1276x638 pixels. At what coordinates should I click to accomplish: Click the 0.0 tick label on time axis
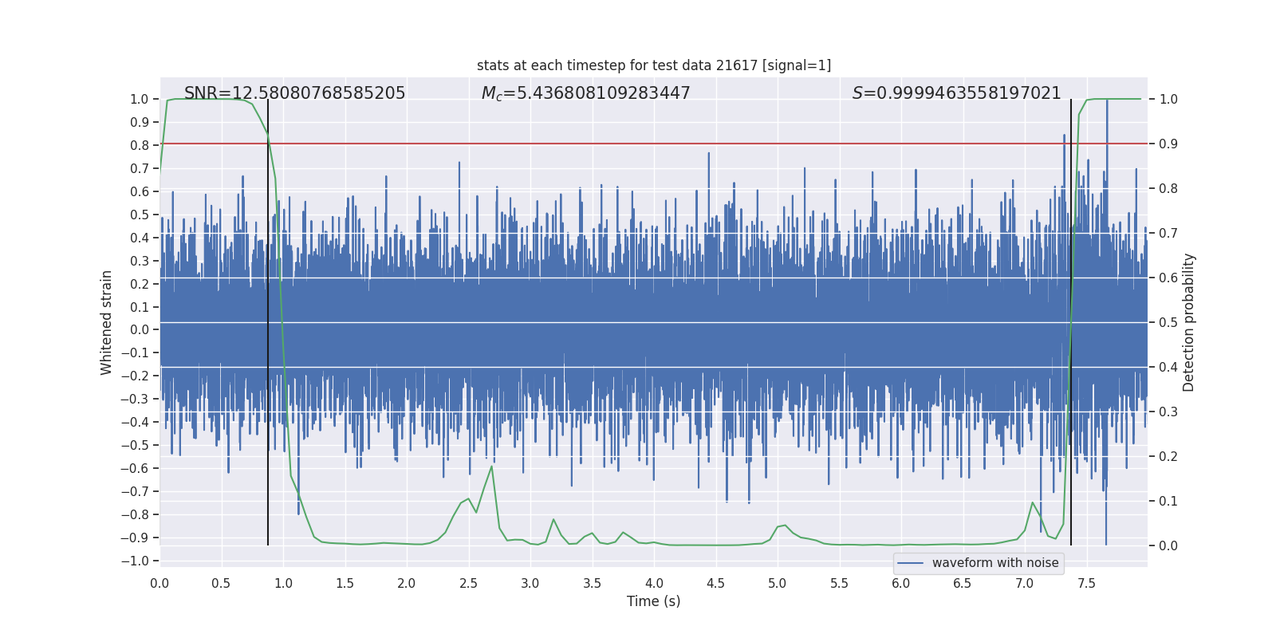coord(159,583)
